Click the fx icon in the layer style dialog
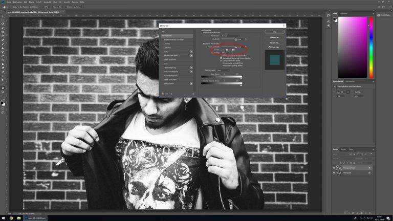Image resolution: width=393 pixels, height=221 pixels. (x=163, y=94)
